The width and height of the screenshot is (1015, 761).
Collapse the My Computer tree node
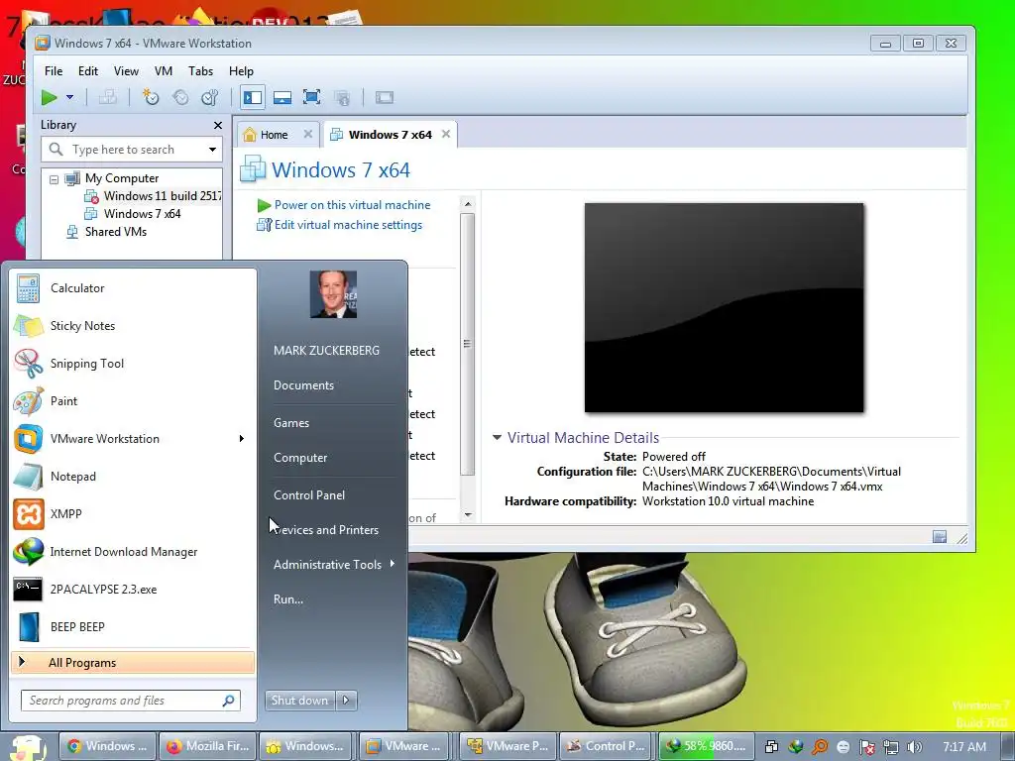[x=54, y=179]
